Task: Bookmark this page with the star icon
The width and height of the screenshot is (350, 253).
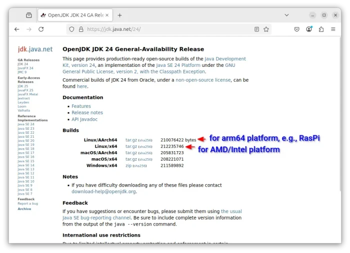Action: [x=266, y=29]
